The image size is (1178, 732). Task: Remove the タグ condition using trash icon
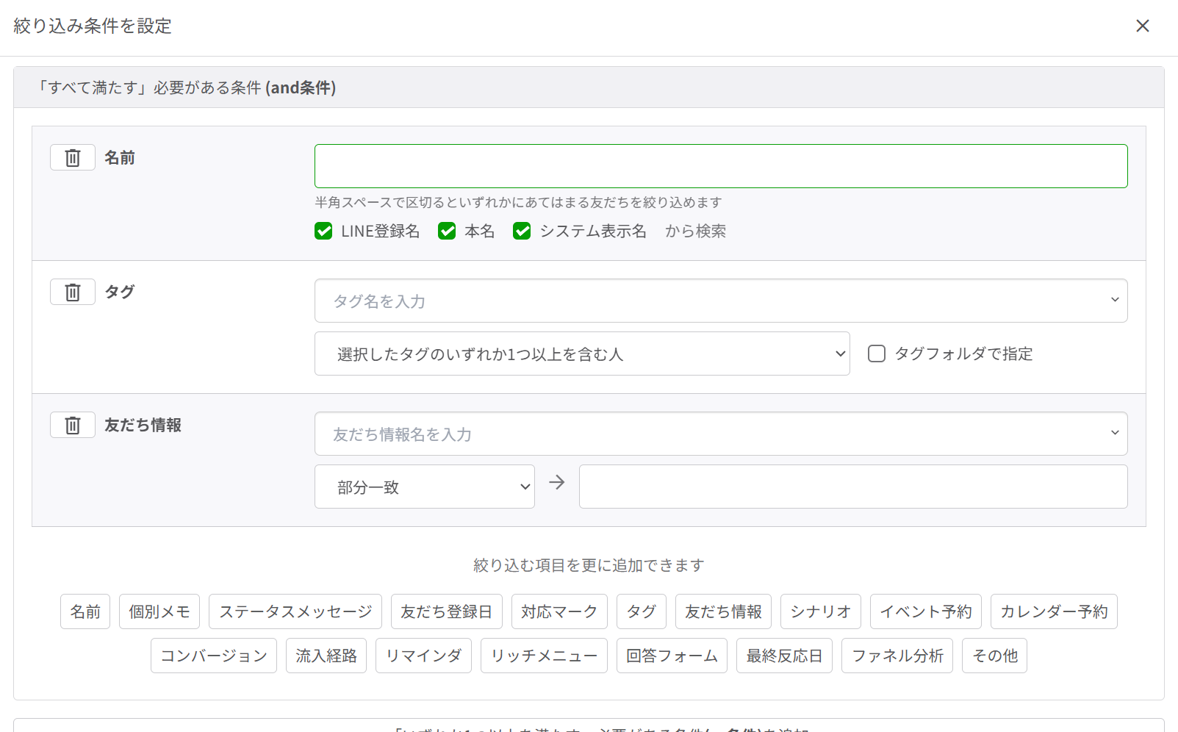pos(72,293)
